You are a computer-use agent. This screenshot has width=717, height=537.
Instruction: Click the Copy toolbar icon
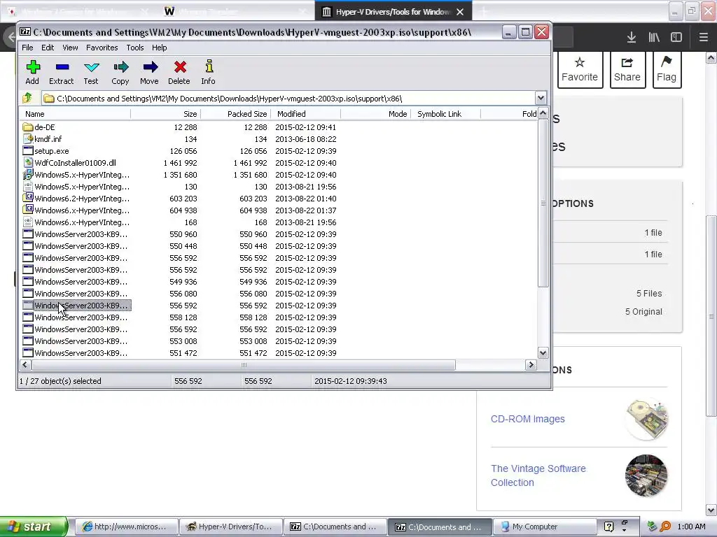coord(120,68)
